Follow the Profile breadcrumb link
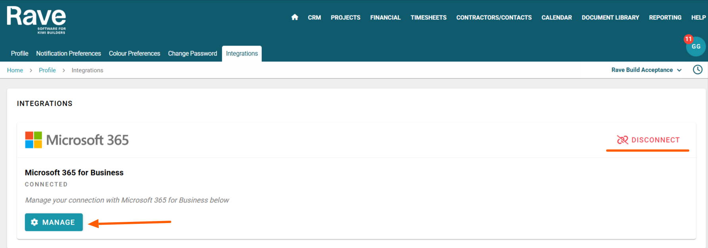Viewport: 708px width, 248px height. click(47, 70)
